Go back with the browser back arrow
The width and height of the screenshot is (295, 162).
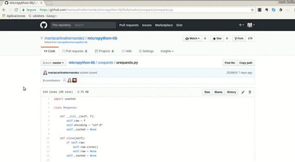point(4,10)
